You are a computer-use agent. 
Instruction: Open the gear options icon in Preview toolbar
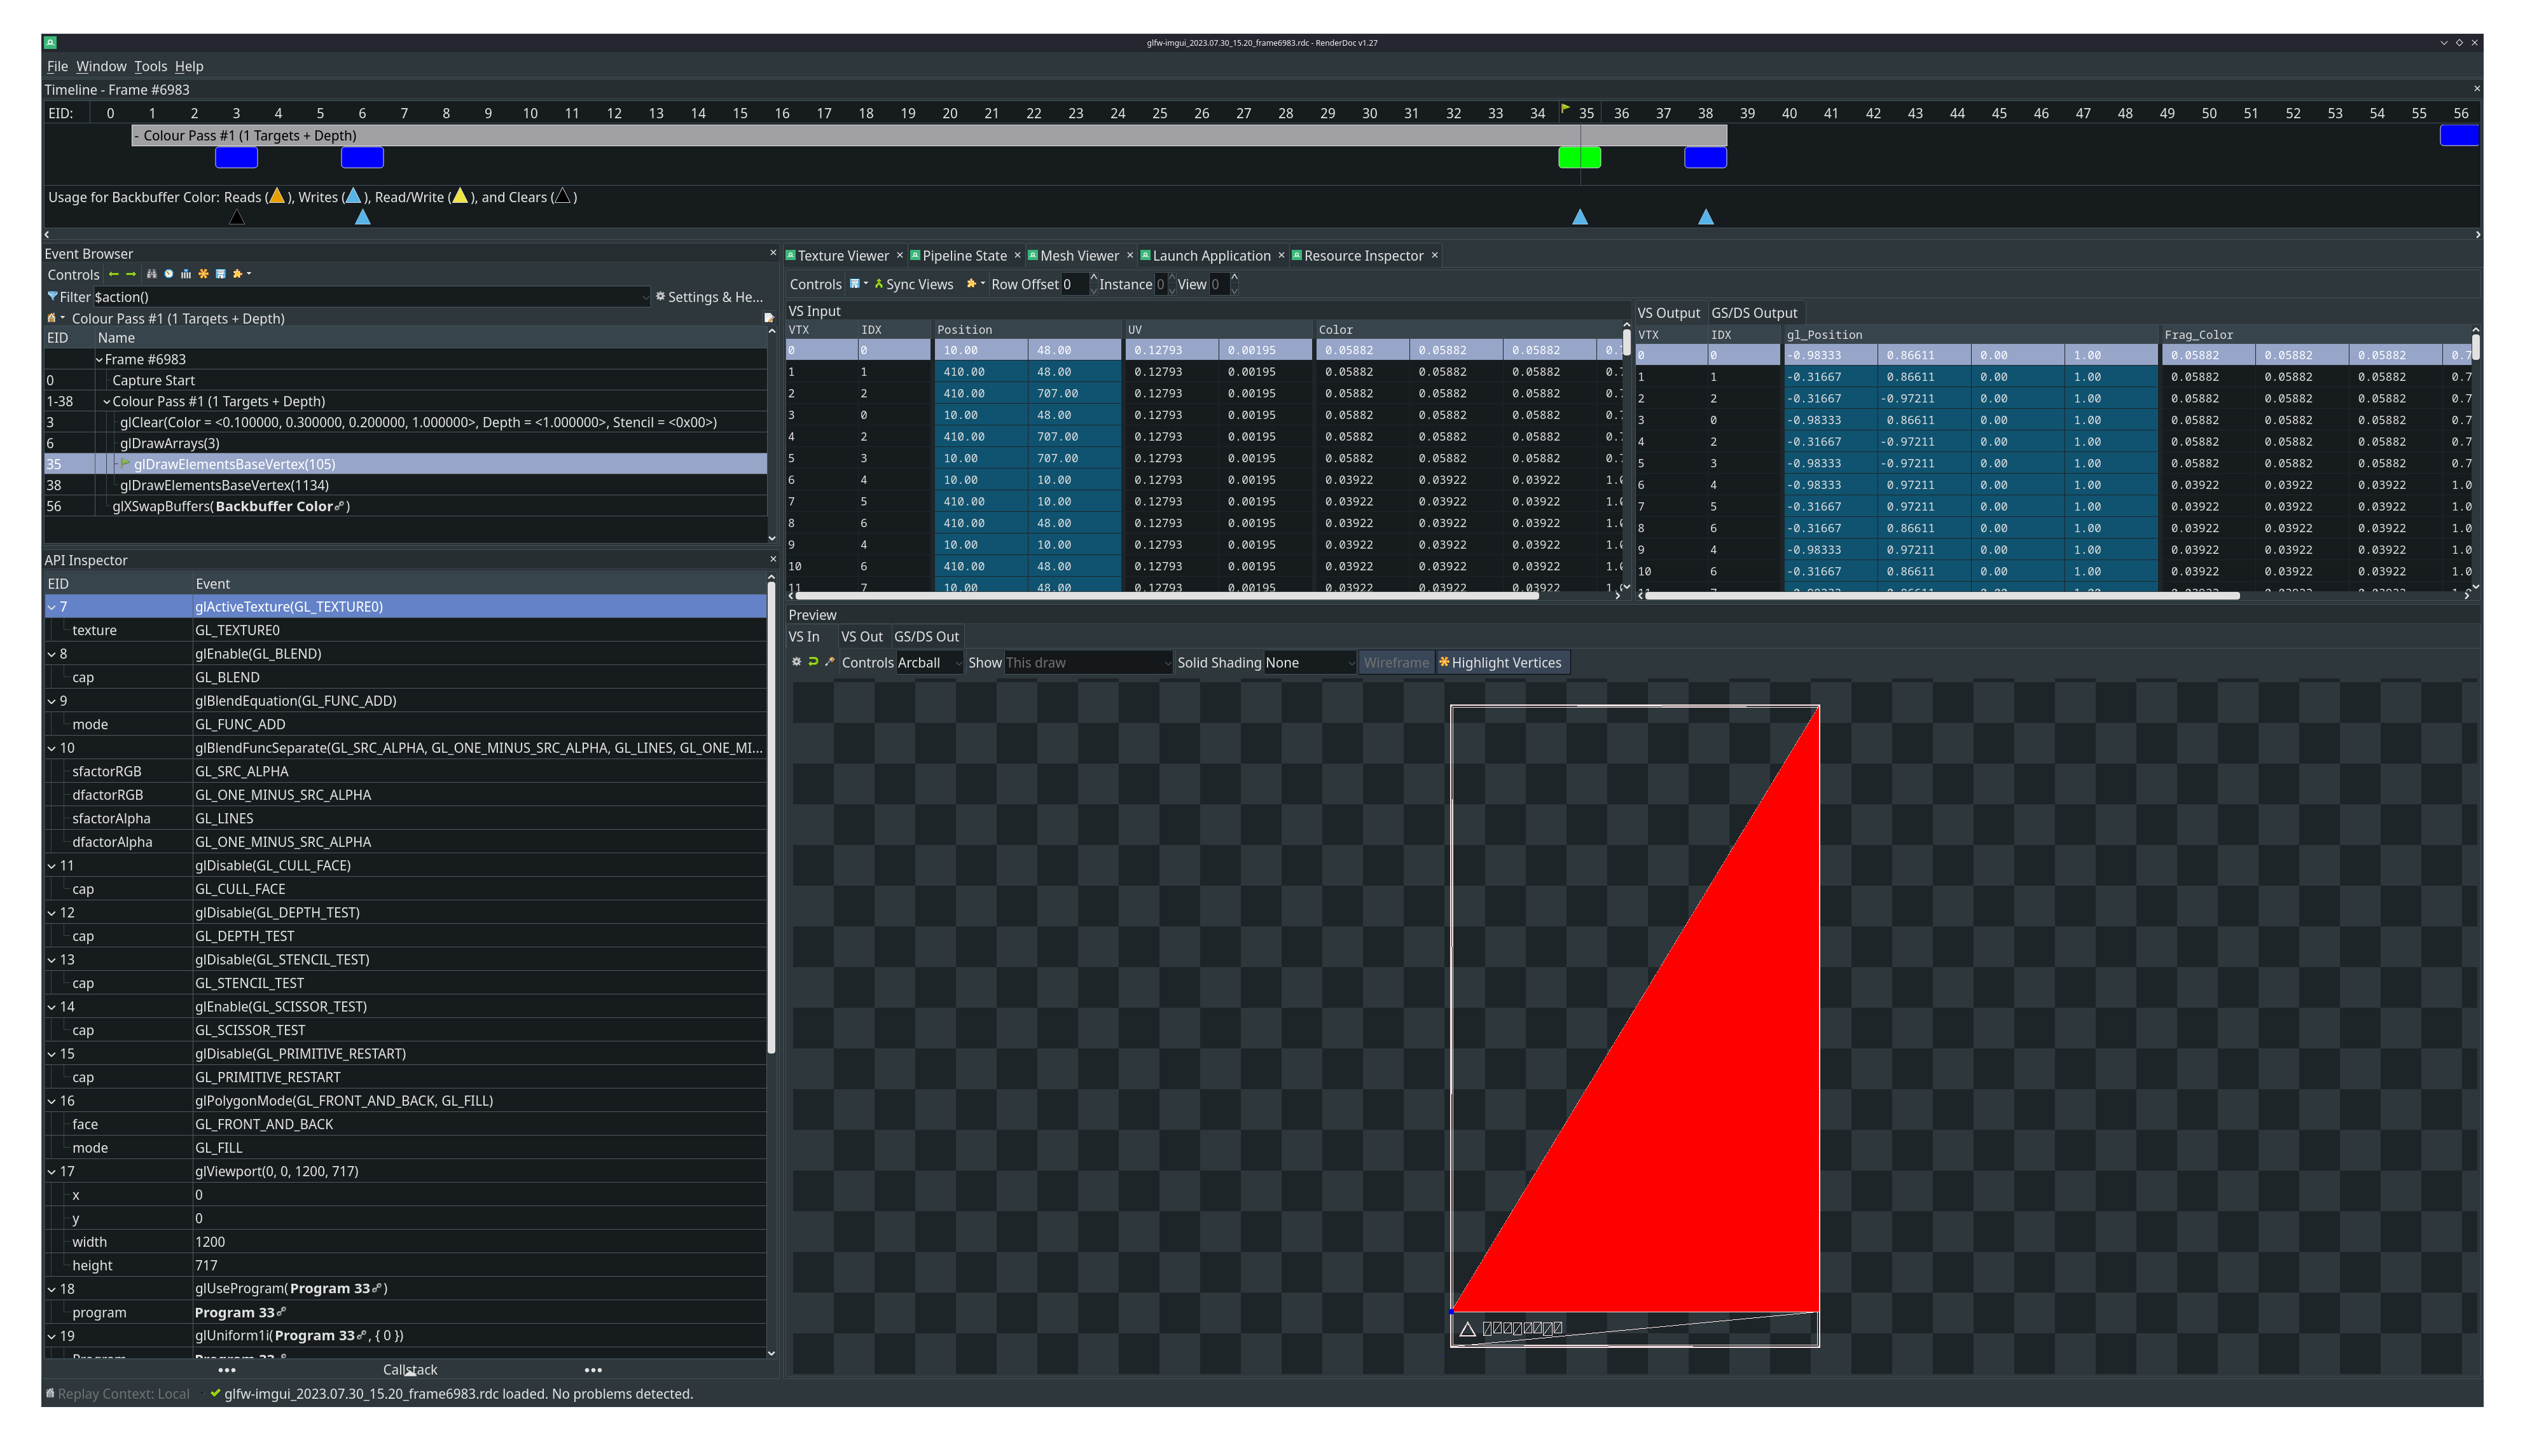pos(796,662)
